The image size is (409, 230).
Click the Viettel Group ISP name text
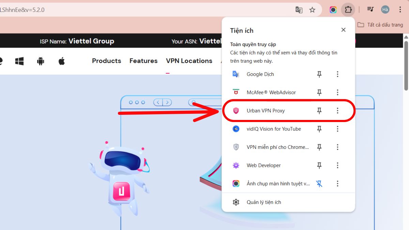pyautogui.click(x=91, y=41)
